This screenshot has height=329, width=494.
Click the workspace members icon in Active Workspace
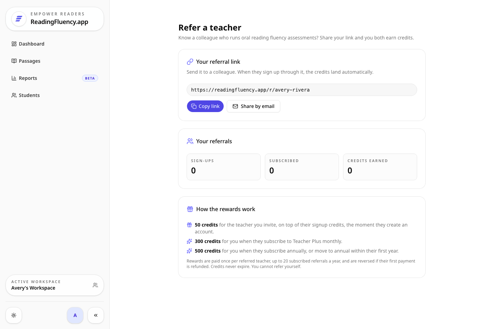[x=95, y=285]
